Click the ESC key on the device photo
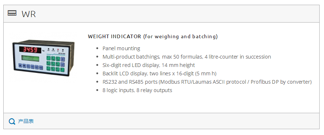Image resolution: width=324 pixels, height=135 pixels. coord(41,67)
